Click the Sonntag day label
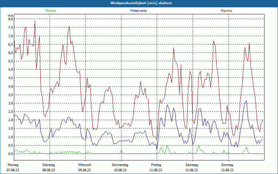 pos(227,165)
